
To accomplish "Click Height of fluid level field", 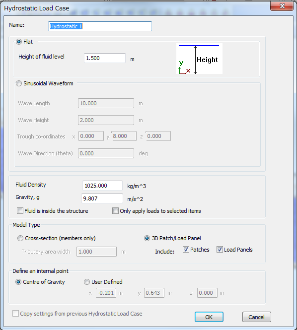I will (x=105, y=58).
